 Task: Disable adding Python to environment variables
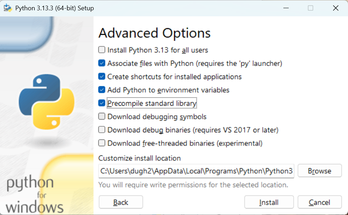pos(102,90)
